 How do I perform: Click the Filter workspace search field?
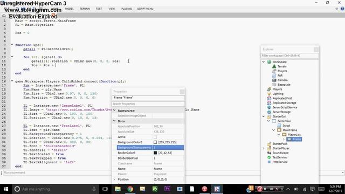click(289, 56)
